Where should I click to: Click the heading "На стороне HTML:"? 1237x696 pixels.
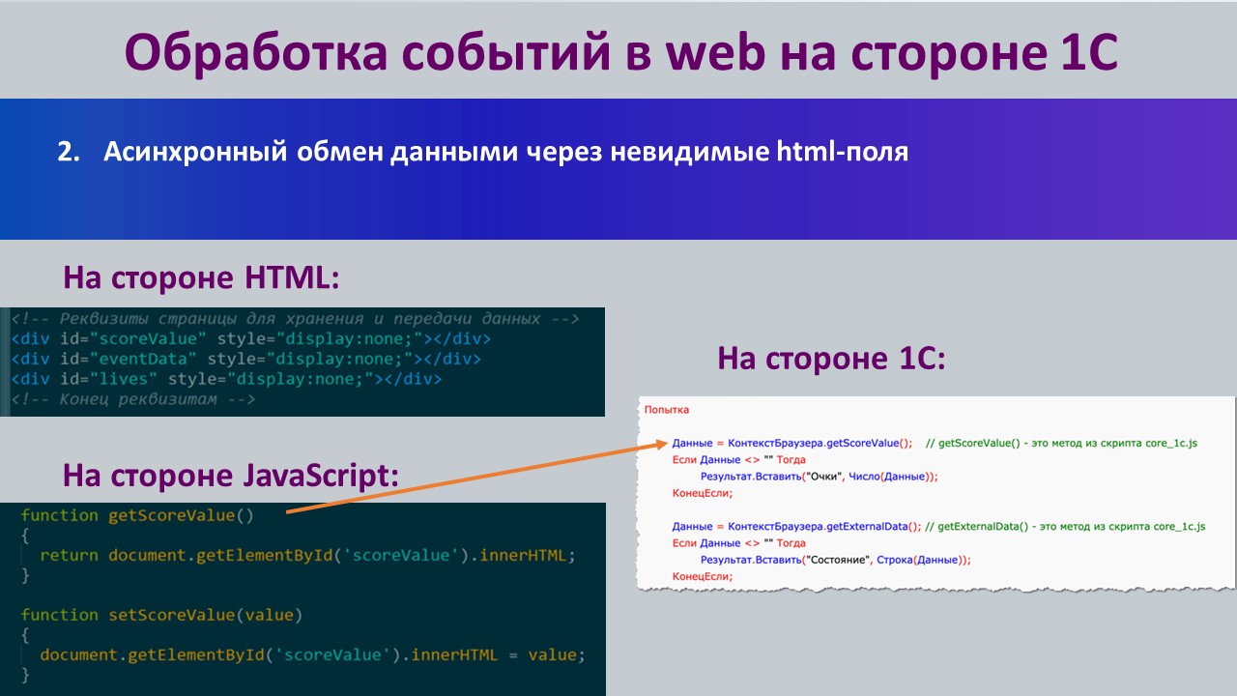tap(201, 277)
